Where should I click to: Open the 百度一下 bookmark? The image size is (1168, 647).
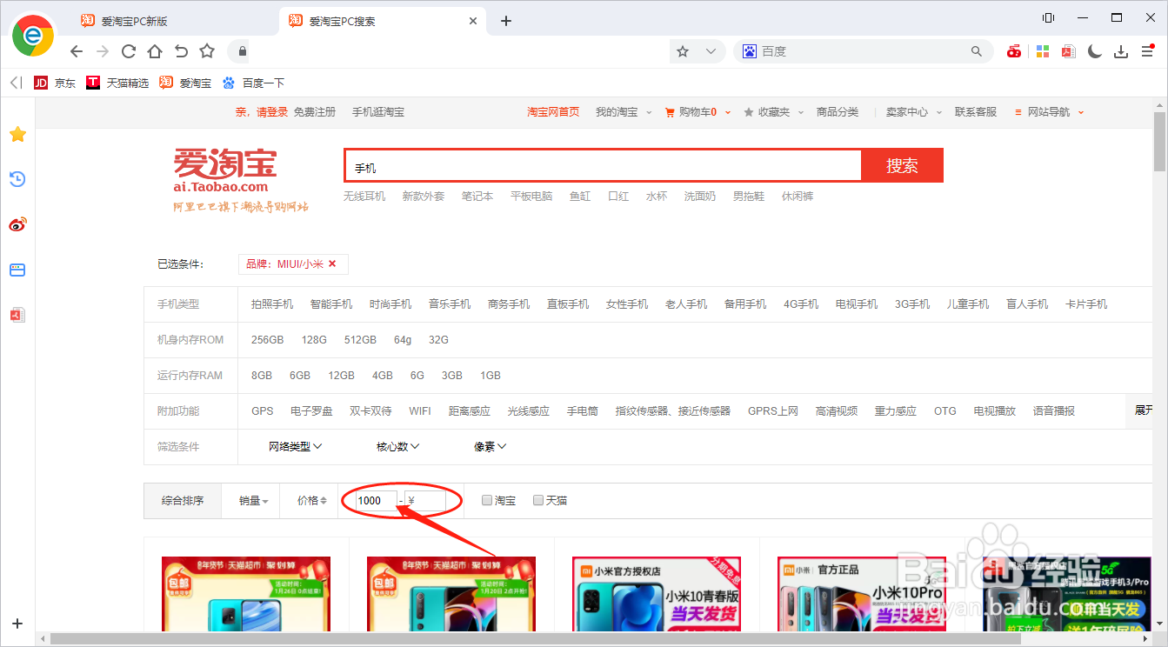coord(253,83)
